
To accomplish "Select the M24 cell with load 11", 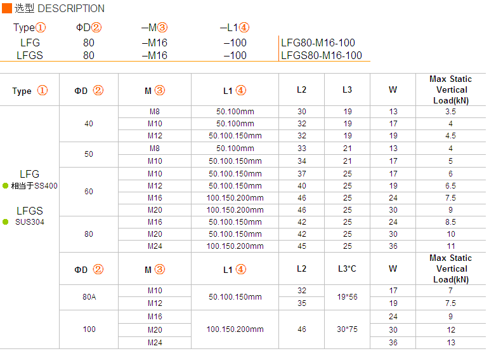I will [x=155, y=246].
